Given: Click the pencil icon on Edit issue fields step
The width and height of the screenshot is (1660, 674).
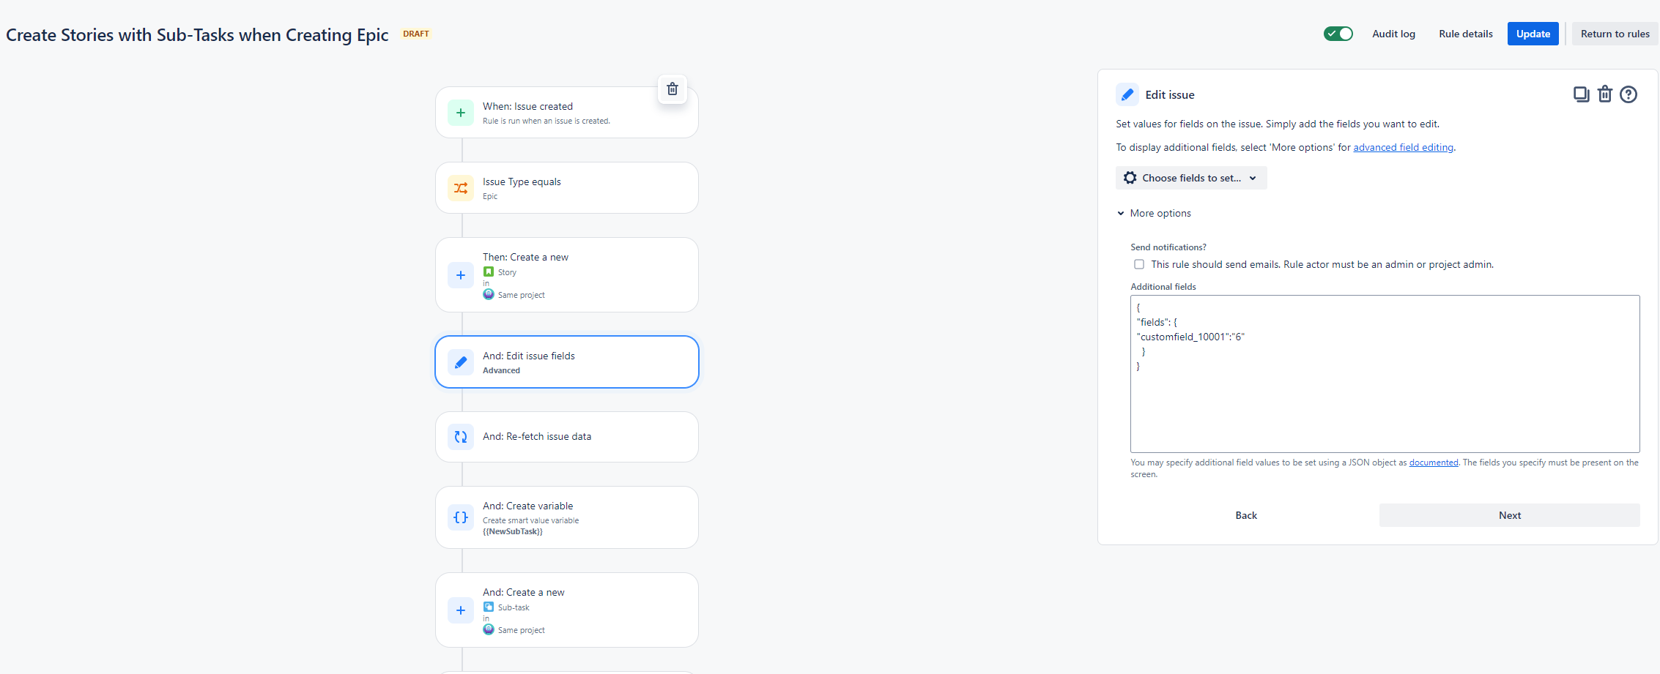Looking at the screenshot, I should click(461, 362).
